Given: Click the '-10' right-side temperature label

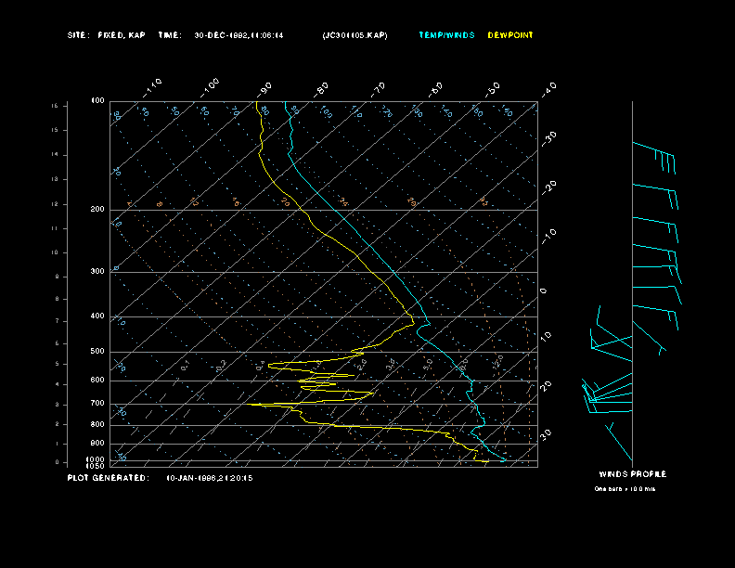Looking at the screenshot, I should (x=548, y=236).
